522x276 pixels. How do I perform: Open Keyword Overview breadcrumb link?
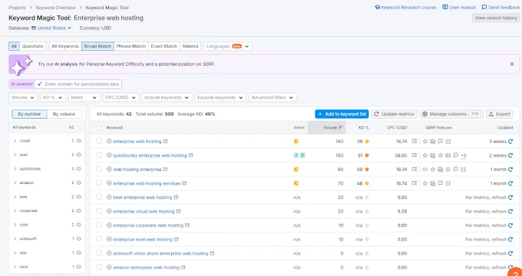pyautogui.click(x=55, y=7)
